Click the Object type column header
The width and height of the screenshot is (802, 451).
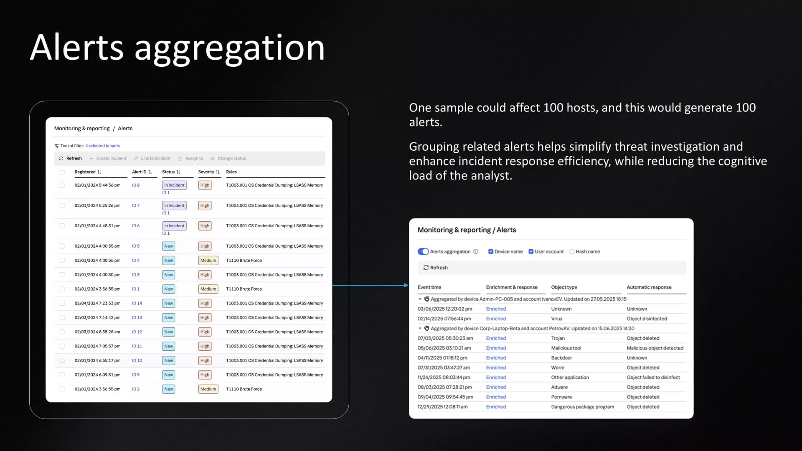[564, 287]
